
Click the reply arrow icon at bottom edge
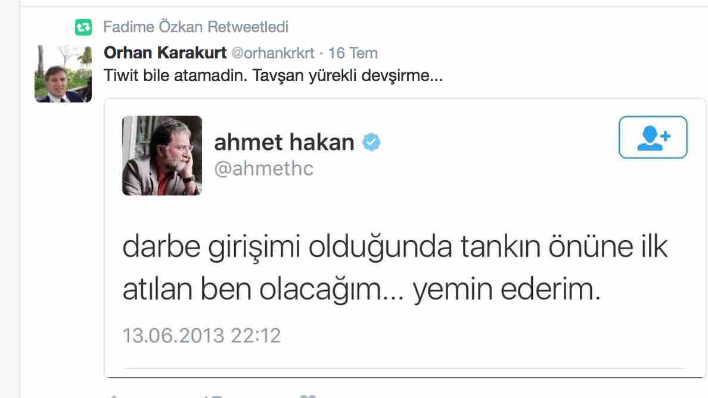pyautogui.click(x=113, y=396)
